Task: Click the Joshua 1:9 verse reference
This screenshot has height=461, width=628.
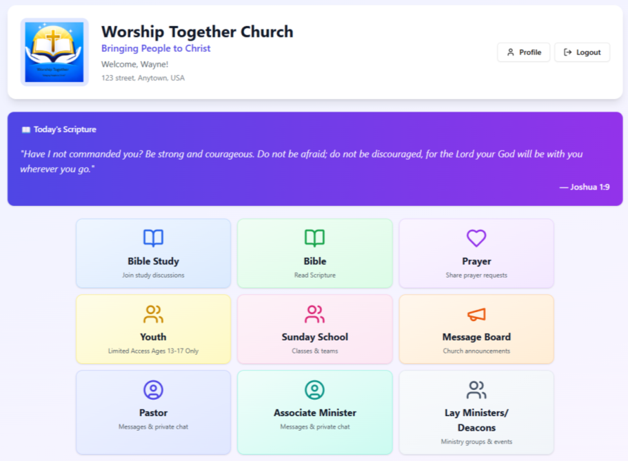Action: 584,187
